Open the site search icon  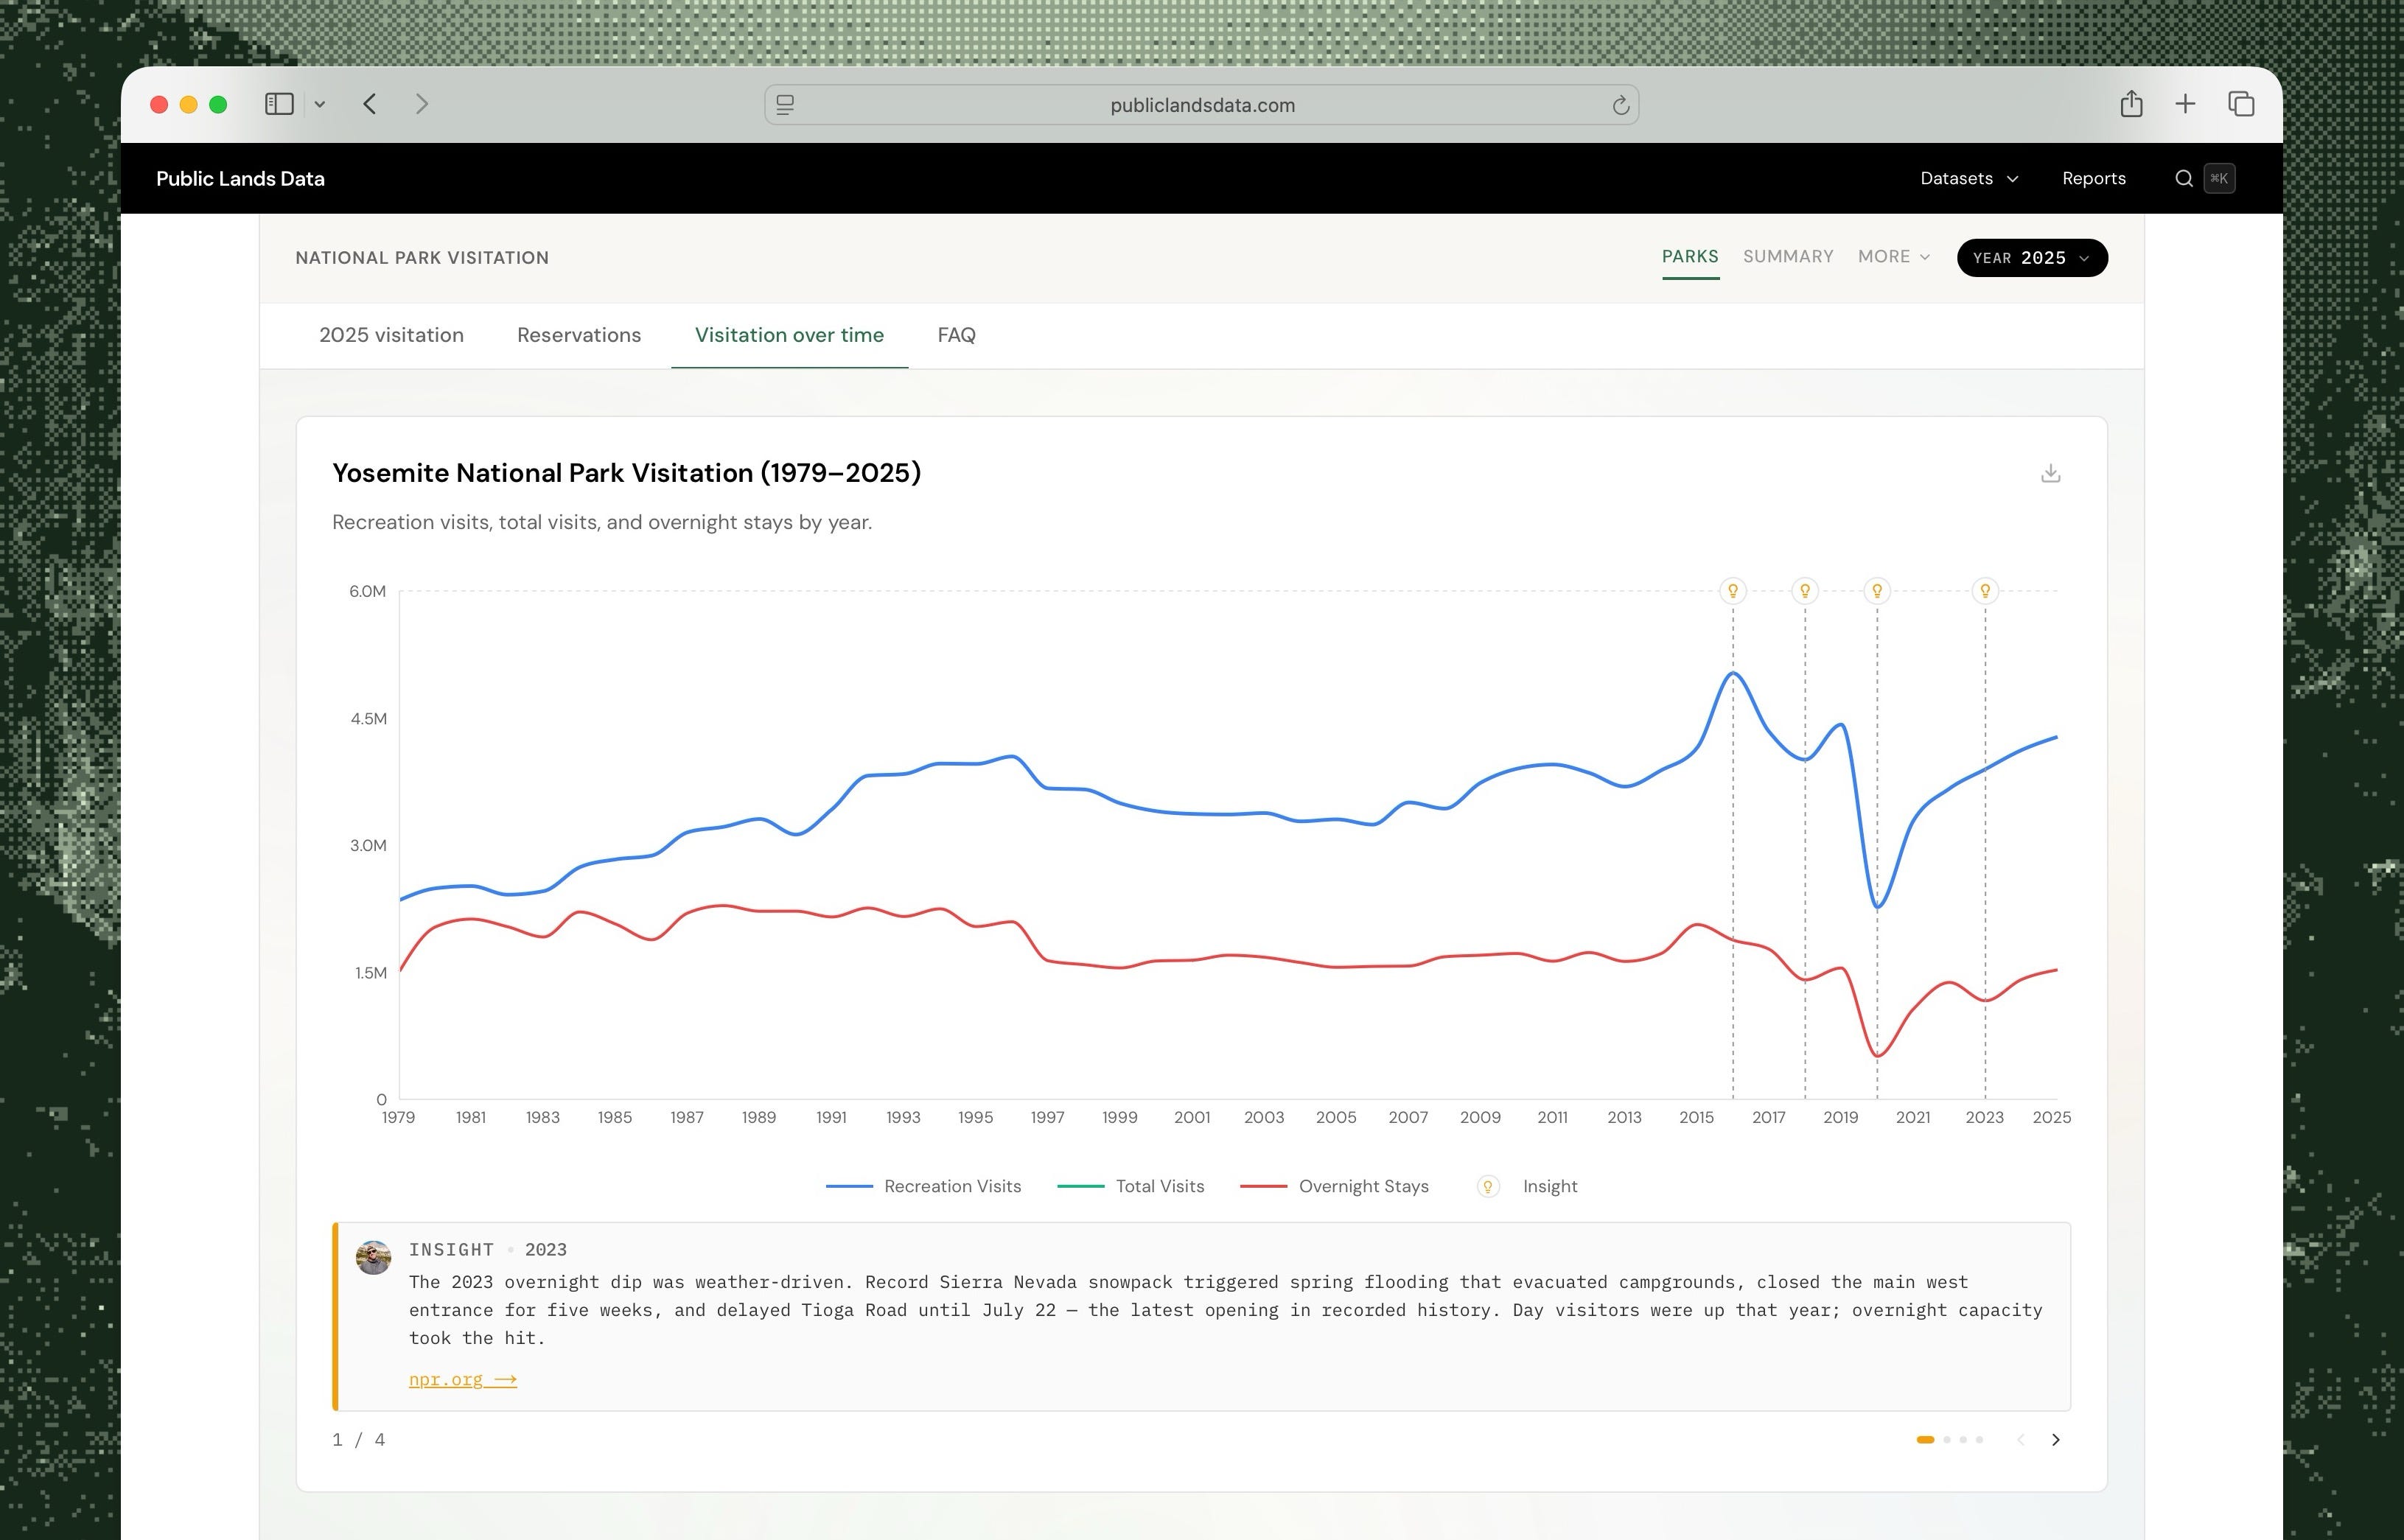coord(2184,178)
